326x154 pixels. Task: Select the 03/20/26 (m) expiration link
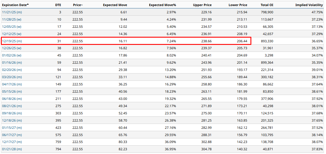tap(12, 77)
